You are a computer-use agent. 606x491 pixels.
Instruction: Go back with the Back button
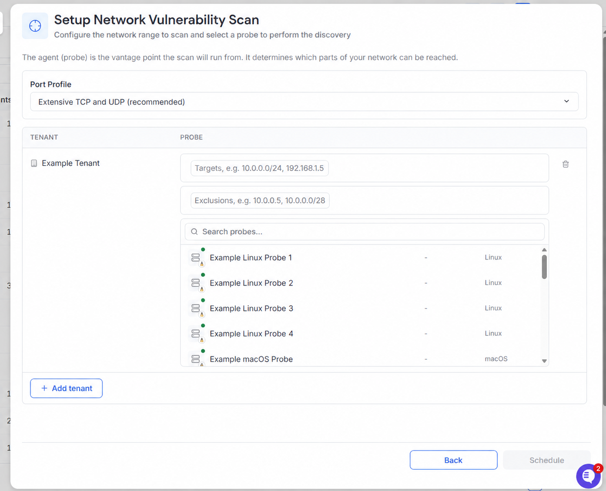pos(453,460)
